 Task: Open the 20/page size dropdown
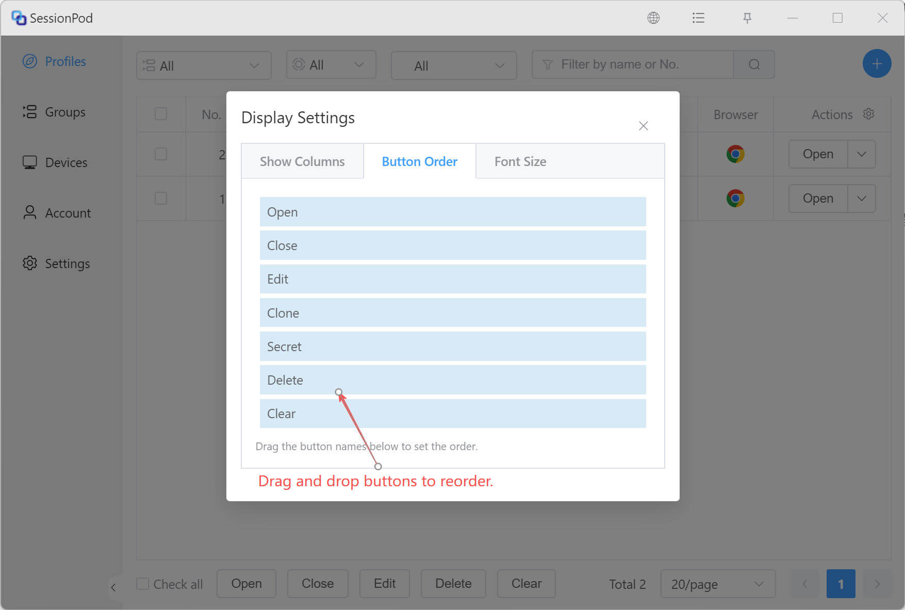(718, 584)
